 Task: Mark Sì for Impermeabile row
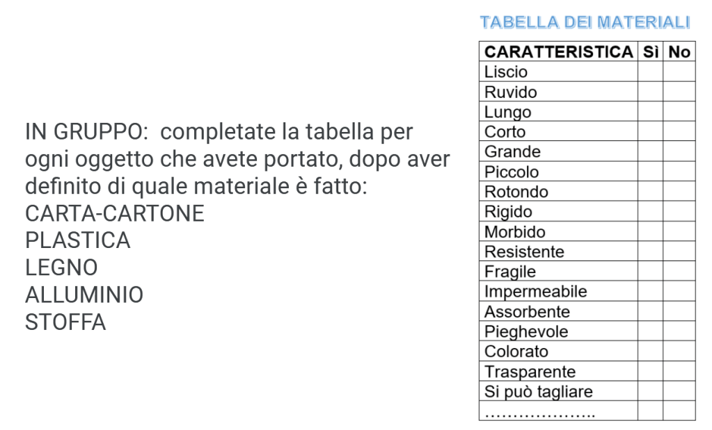point(650,292)
